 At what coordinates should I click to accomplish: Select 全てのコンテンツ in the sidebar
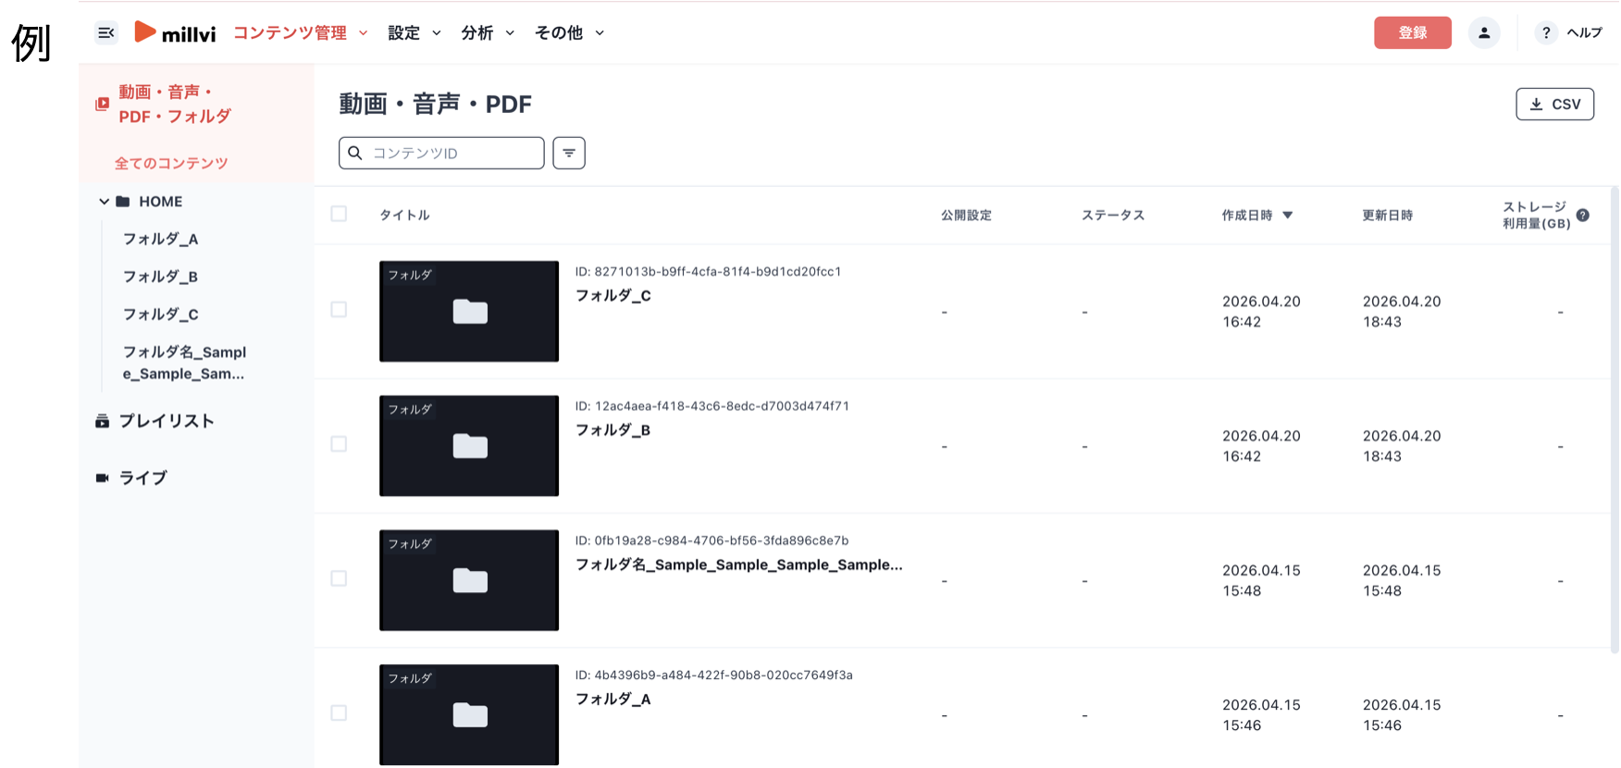(x=171, y=163)
